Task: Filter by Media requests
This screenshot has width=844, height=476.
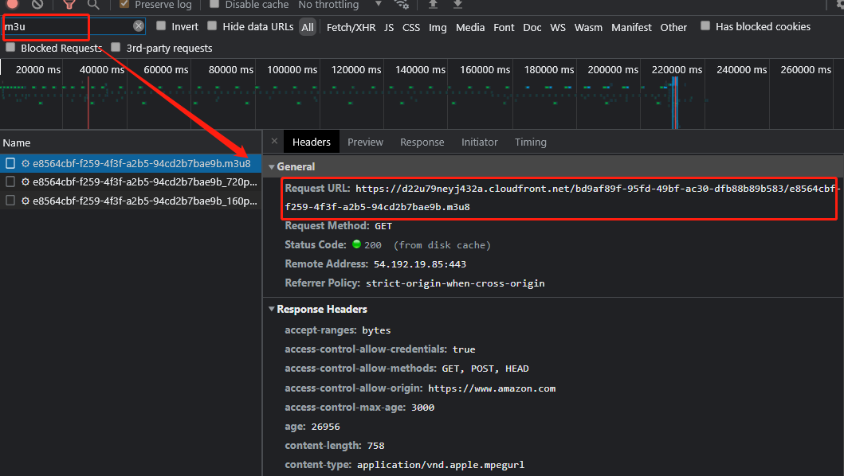Action: (x=470, y=27)
